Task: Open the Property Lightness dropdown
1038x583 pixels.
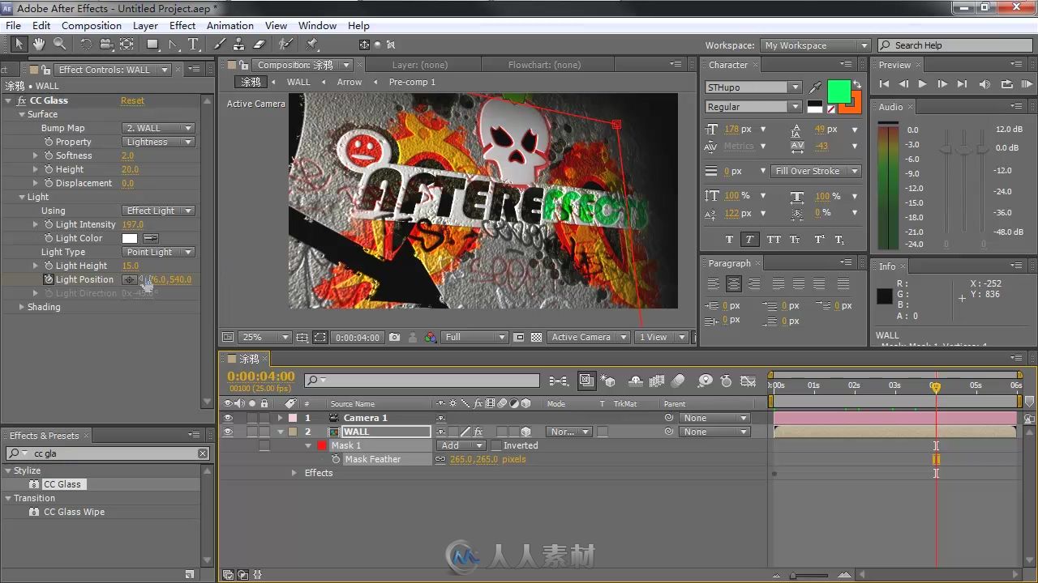Action: tap(158, 142)
